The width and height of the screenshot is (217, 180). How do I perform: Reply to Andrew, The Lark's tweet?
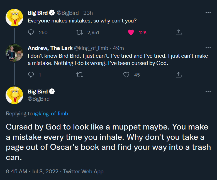(x=31, y=75)
